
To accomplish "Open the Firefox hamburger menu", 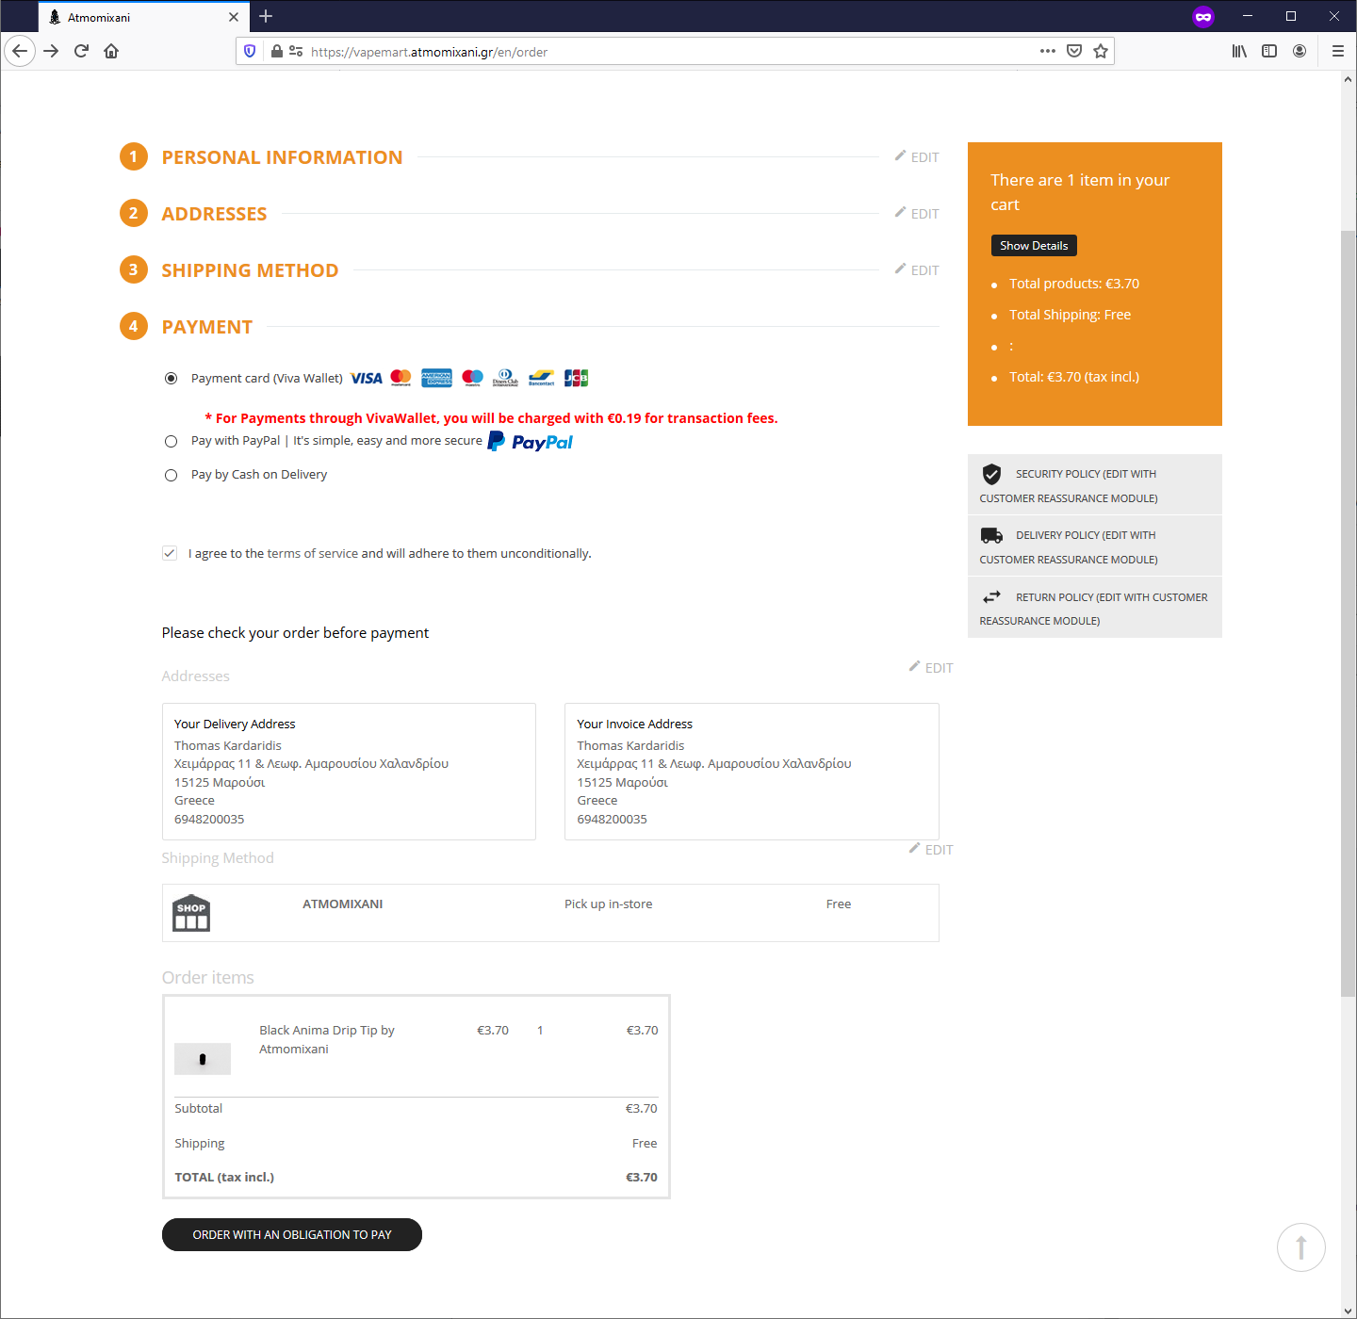I will 1337,51.
